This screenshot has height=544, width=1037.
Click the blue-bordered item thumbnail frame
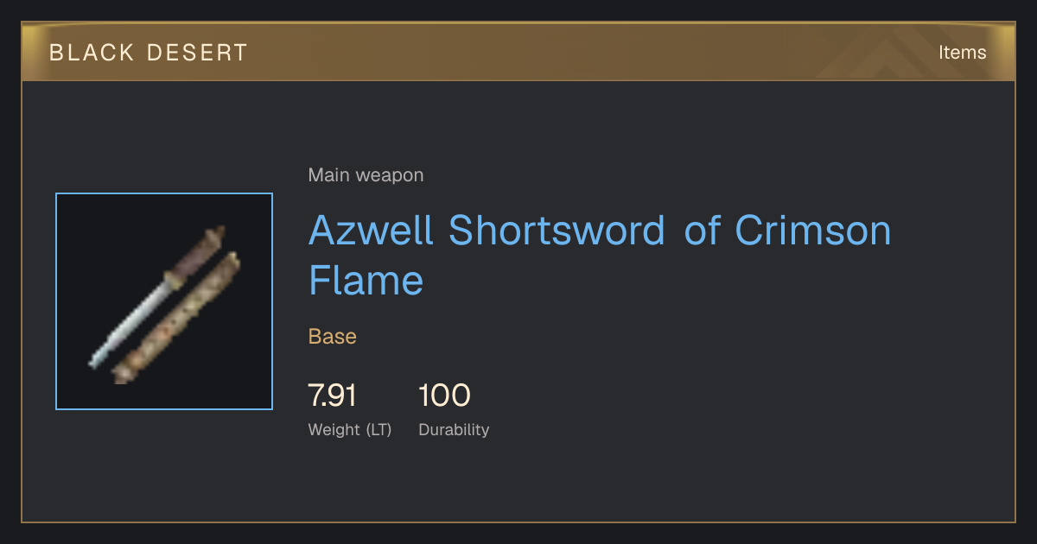(164, 301)
